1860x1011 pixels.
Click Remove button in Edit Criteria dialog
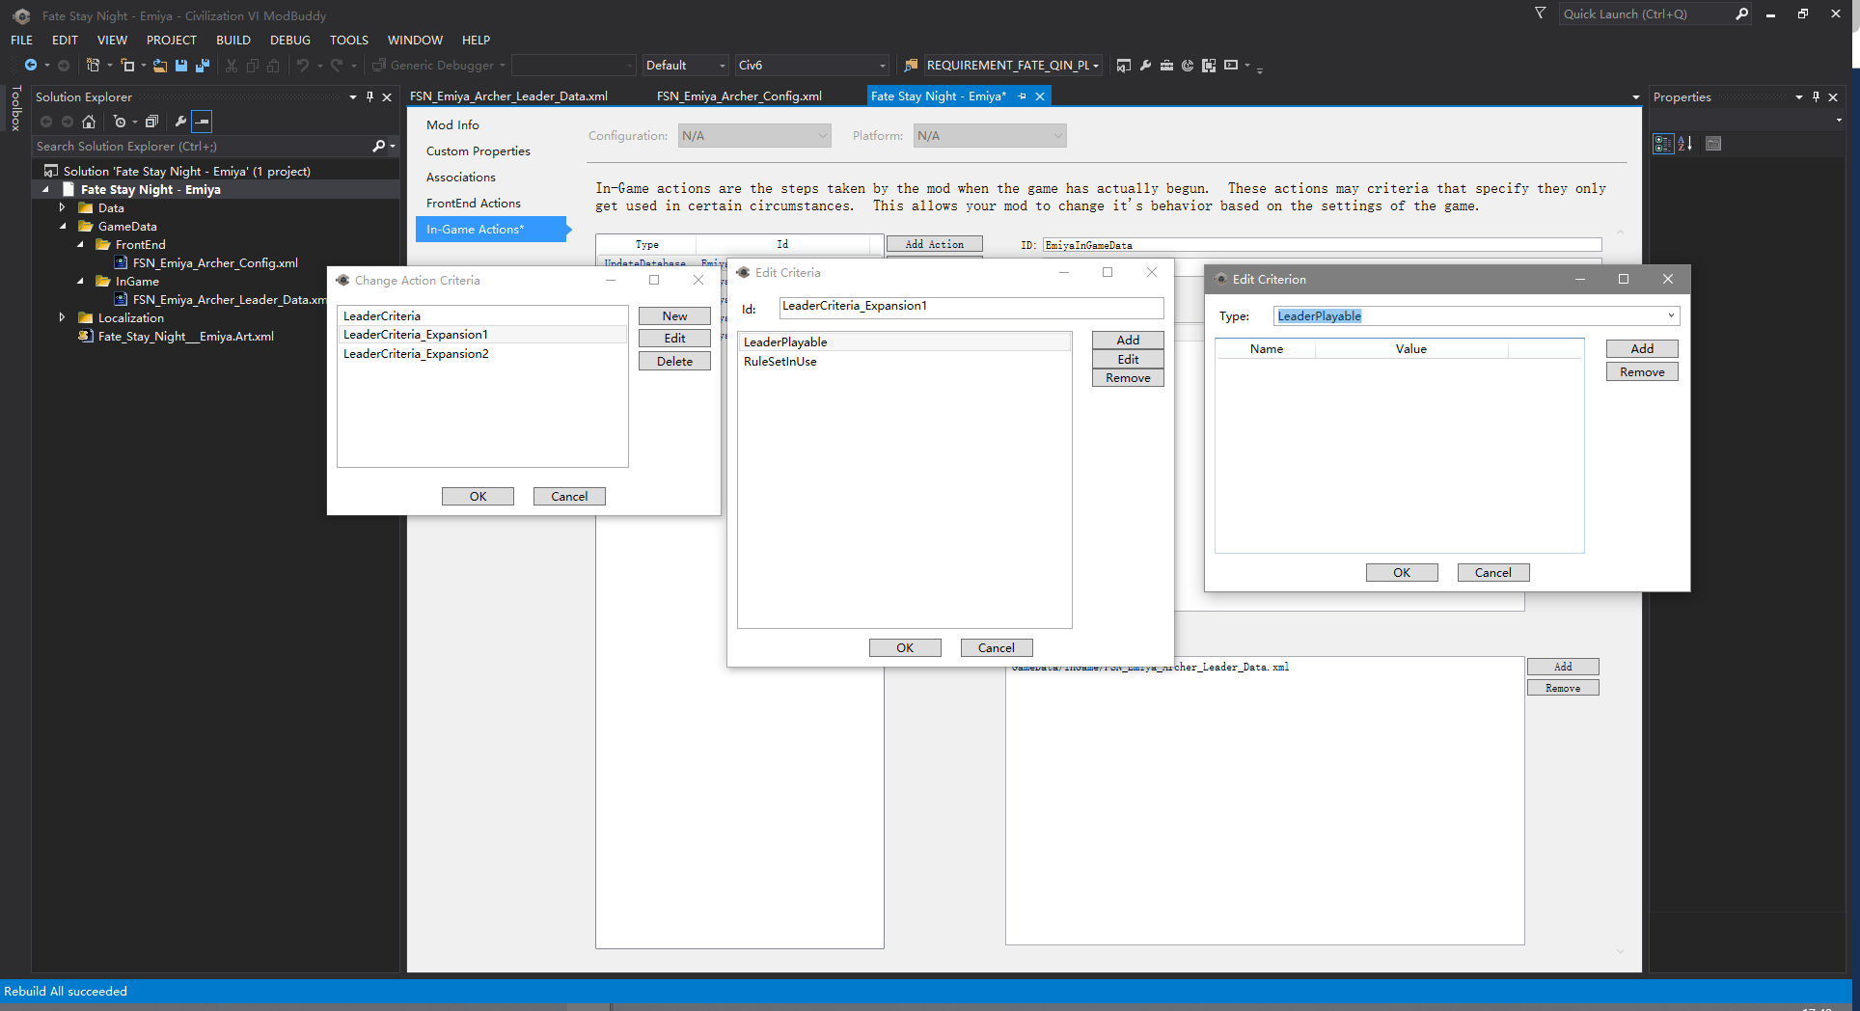coord(1128,378)
